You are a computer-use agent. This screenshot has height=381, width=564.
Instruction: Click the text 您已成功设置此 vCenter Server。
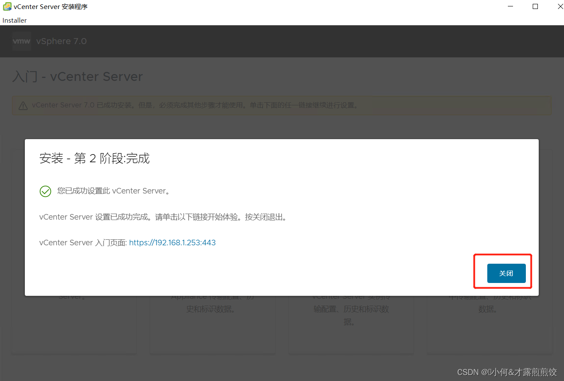(x=114, y=191)
